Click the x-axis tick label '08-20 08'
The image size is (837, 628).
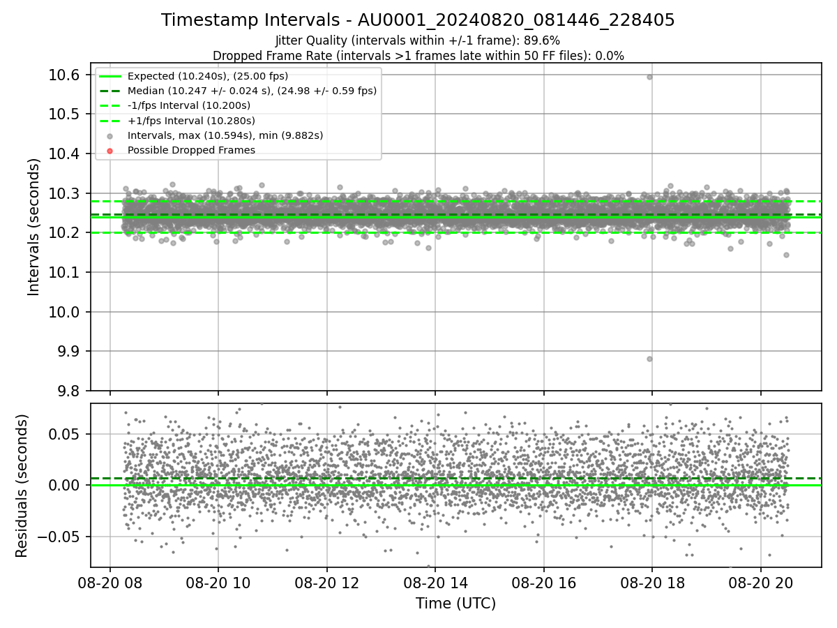coord(110,584)
